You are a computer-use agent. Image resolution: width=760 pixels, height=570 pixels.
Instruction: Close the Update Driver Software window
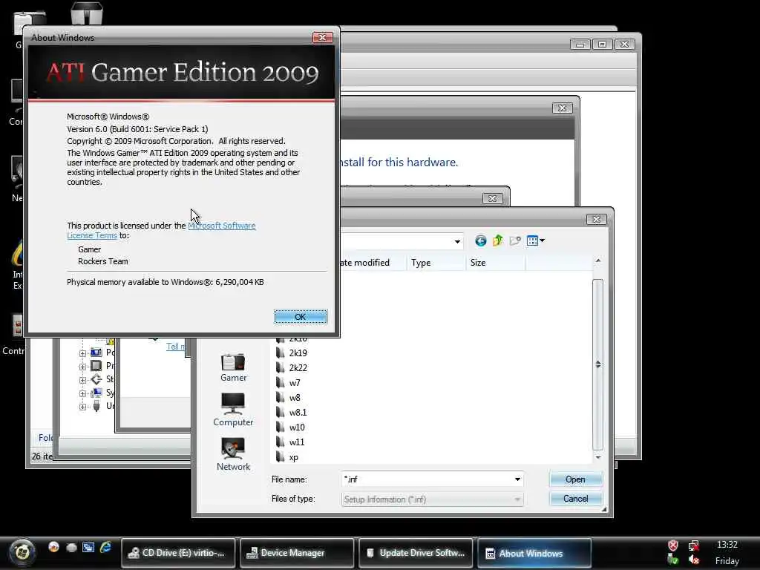click(x=563, y=108)
